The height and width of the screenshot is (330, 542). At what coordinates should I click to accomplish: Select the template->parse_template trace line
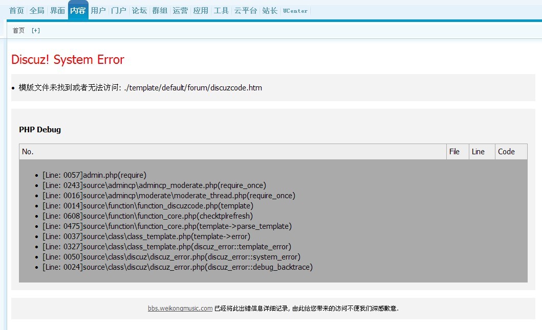167,226
